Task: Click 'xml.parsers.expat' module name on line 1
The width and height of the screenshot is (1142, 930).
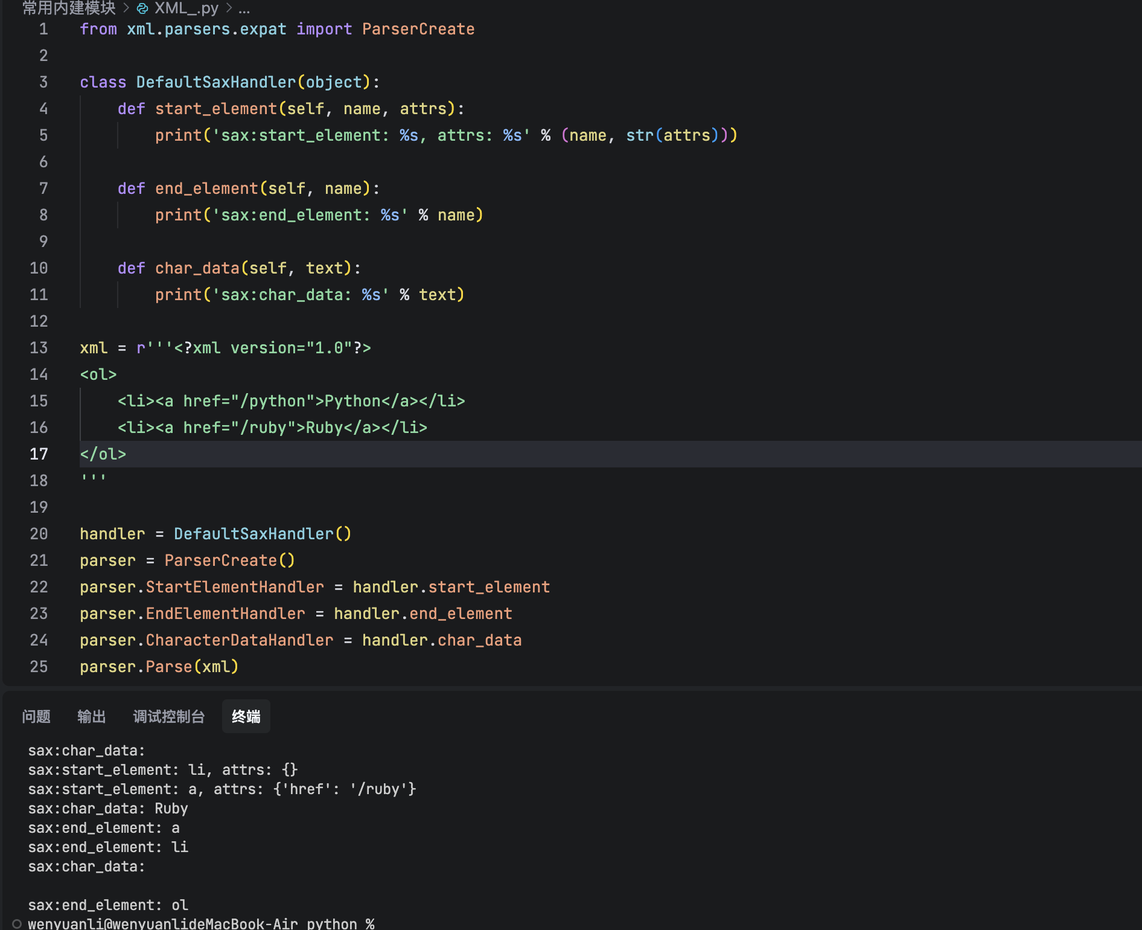Action: [x=206, y=29]
